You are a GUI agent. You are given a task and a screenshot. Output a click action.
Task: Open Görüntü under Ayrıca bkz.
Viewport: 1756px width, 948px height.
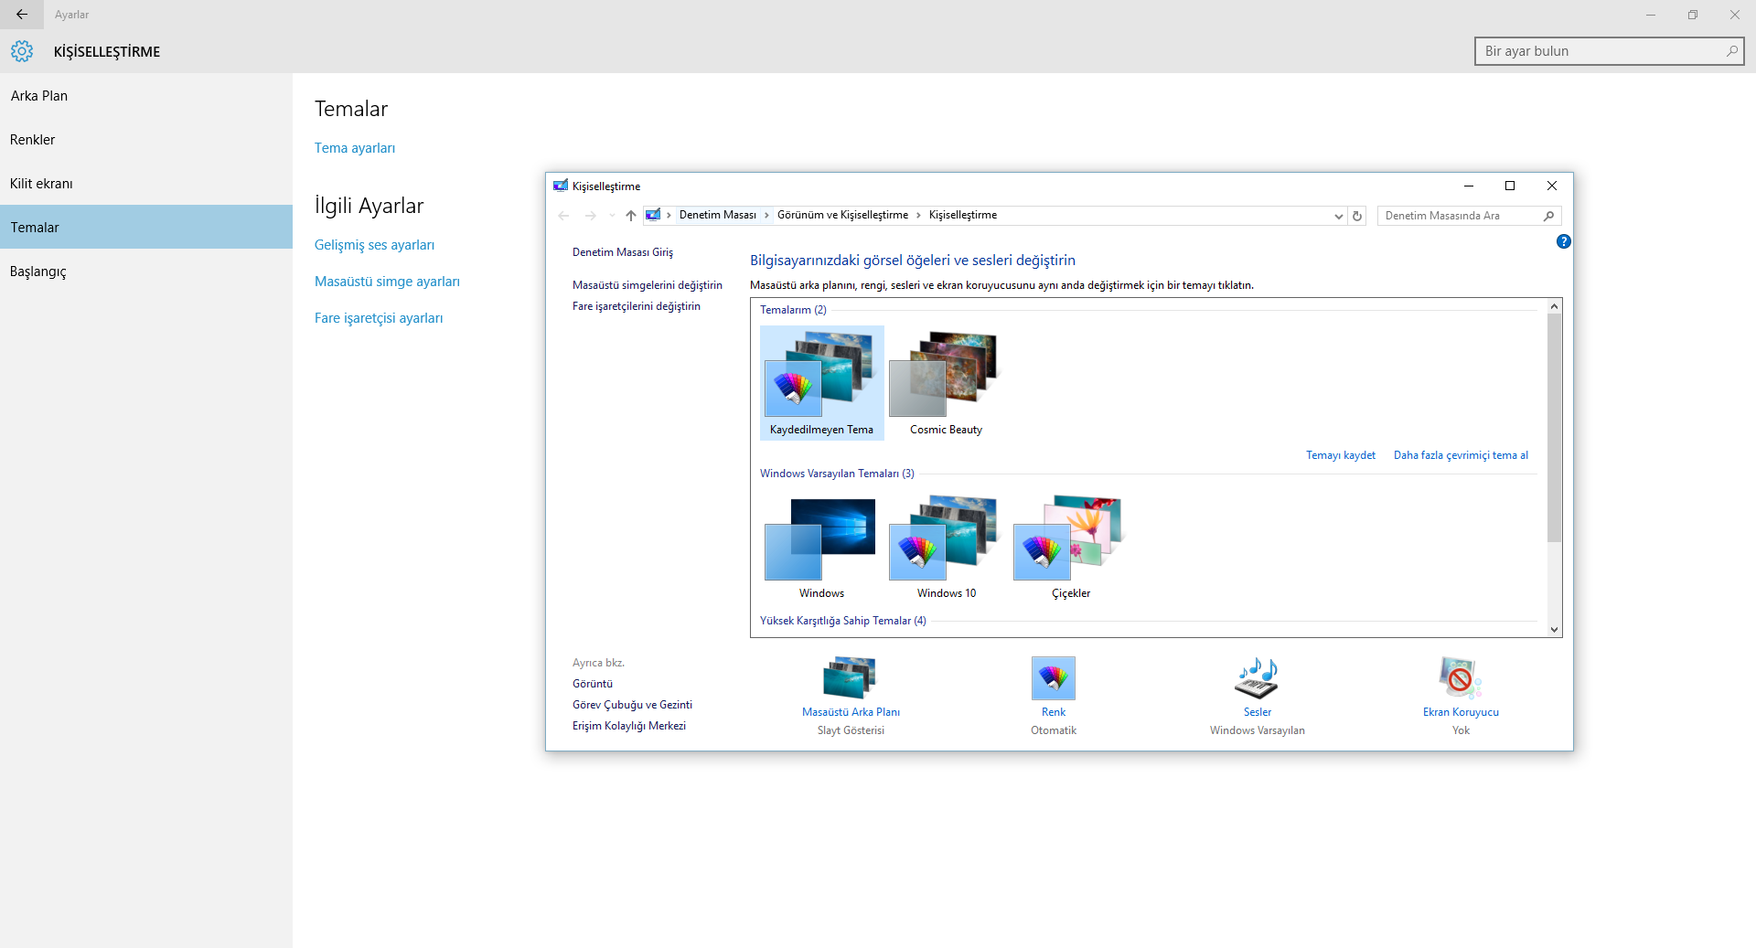(x=593, y=684)
